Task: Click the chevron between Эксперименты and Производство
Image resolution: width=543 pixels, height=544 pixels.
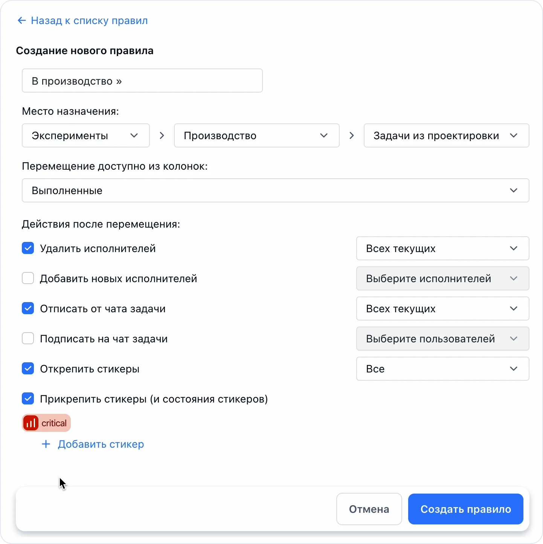Action: coord(162,135)
